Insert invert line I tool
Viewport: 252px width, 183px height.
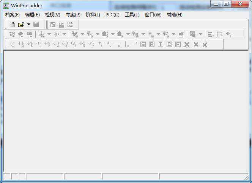[91, 44]
